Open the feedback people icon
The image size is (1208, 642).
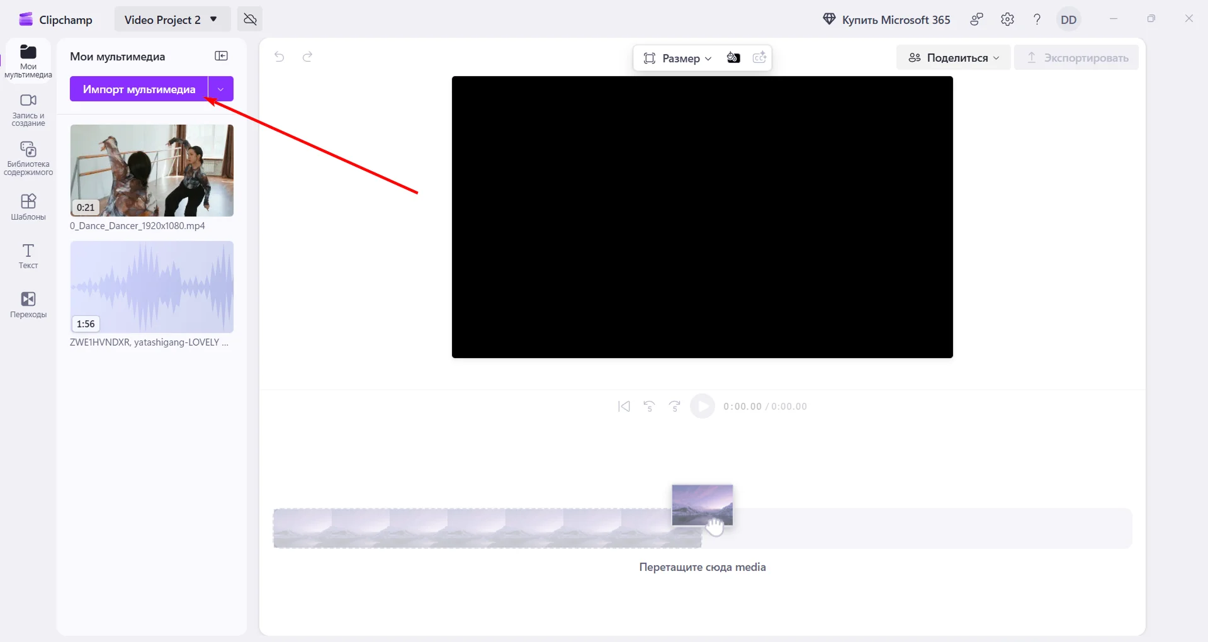point(976,20)
